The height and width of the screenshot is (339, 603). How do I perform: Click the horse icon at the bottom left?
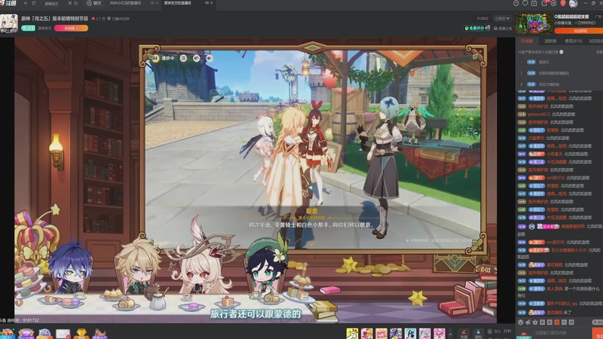(99, 334)
